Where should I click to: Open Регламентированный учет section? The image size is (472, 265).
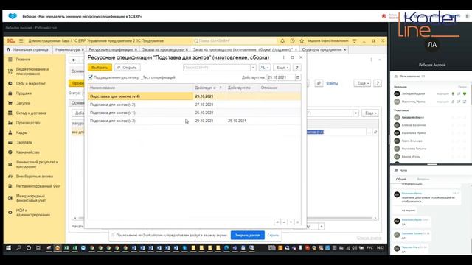click(x=38, y=186)
